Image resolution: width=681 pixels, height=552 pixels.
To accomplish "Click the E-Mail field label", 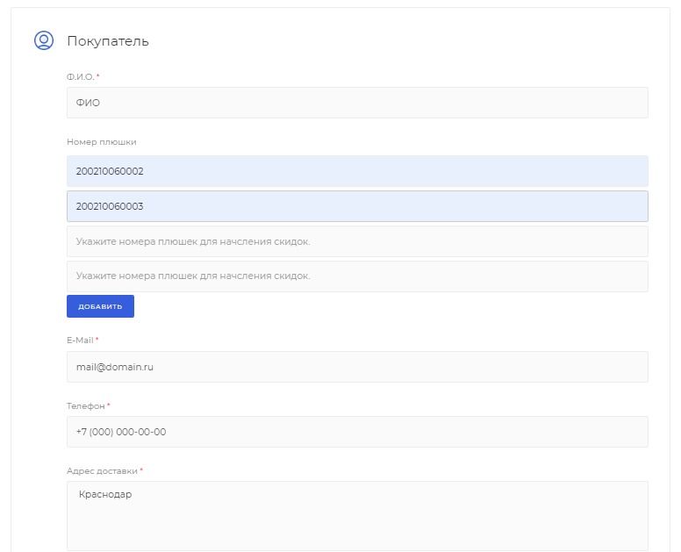I will pyautogui.click(x=81, y=341).
